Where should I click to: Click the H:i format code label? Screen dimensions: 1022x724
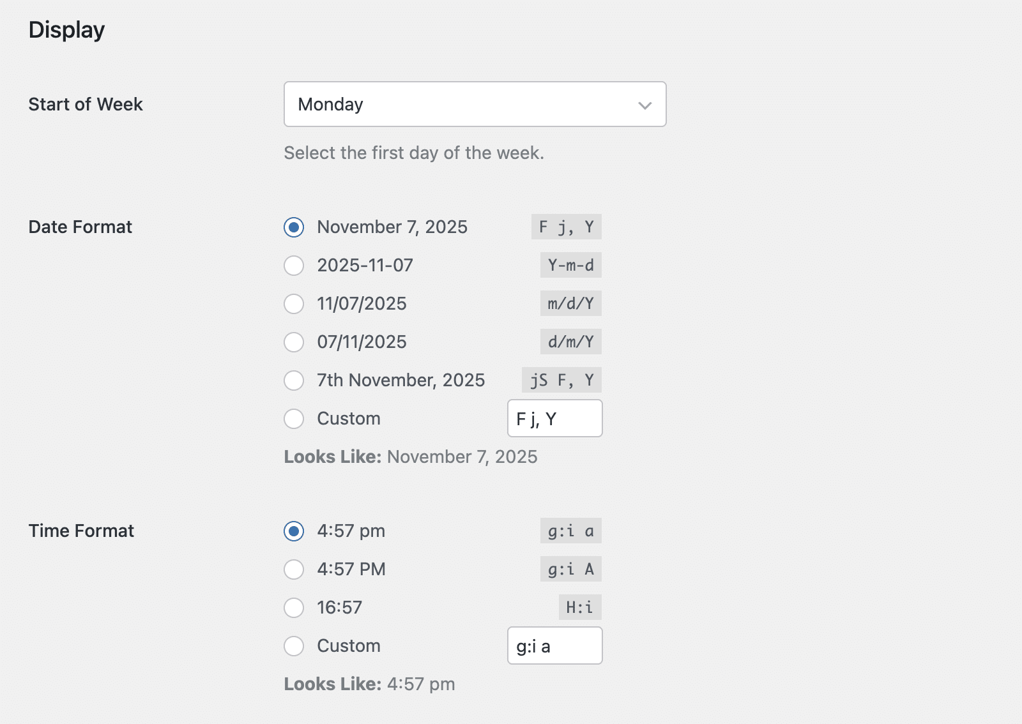click(x=580, y=607)
